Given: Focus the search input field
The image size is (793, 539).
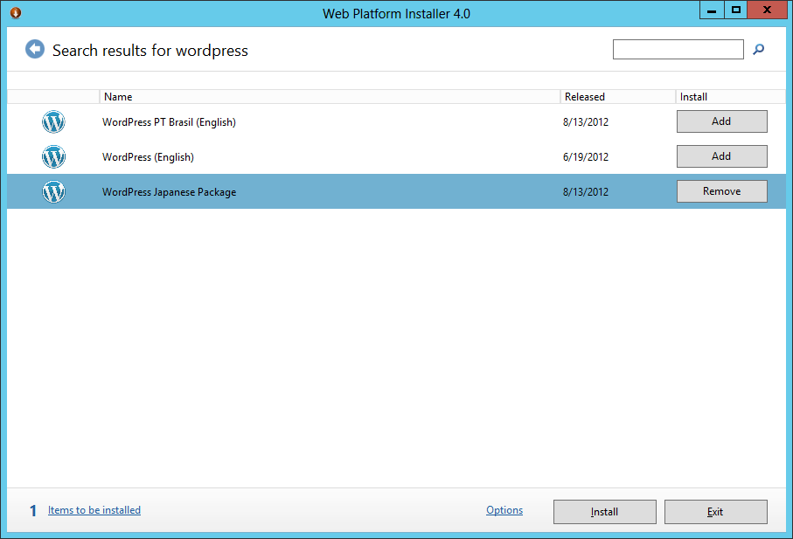Looking at the screenshot, I should (678, 49).
